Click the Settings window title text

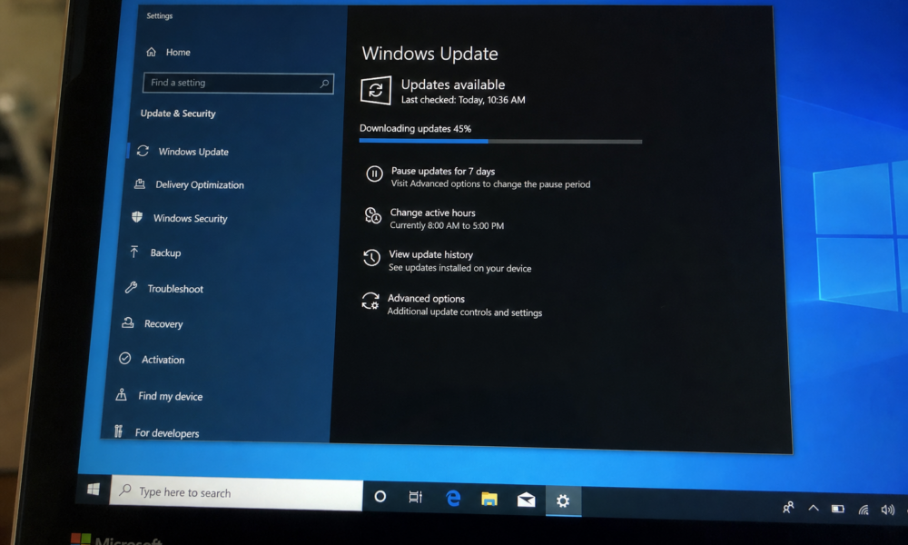tap(159, 15)
